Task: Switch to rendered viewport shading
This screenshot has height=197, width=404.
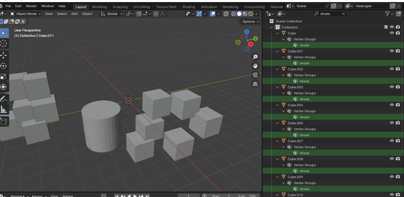Action: (251, 14)
